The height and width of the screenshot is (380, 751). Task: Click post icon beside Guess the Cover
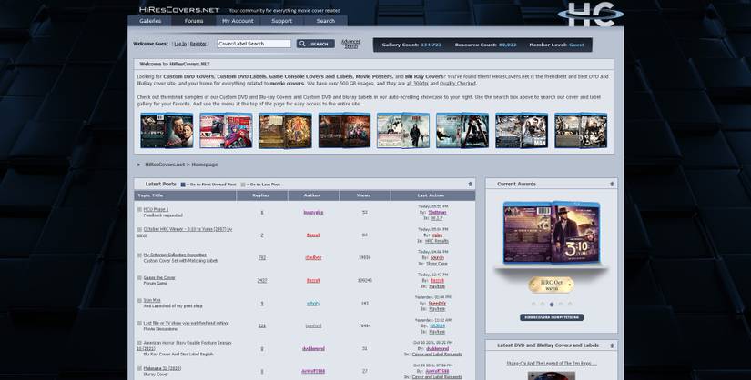139,277
